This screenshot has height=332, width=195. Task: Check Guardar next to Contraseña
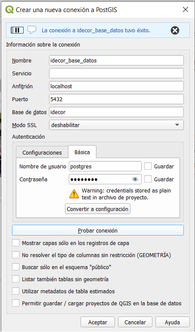point(148,179)
